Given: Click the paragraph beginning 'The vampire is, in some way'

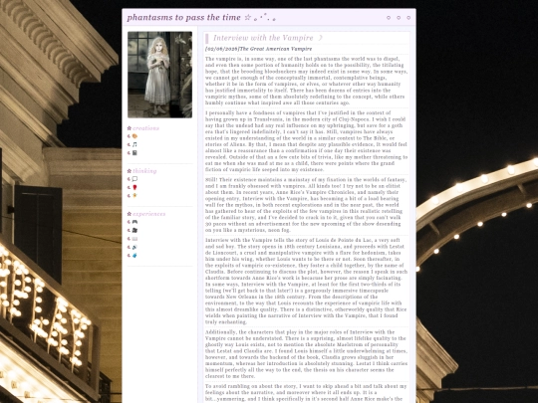Looking at the screenshot, I should click(307, 81).
